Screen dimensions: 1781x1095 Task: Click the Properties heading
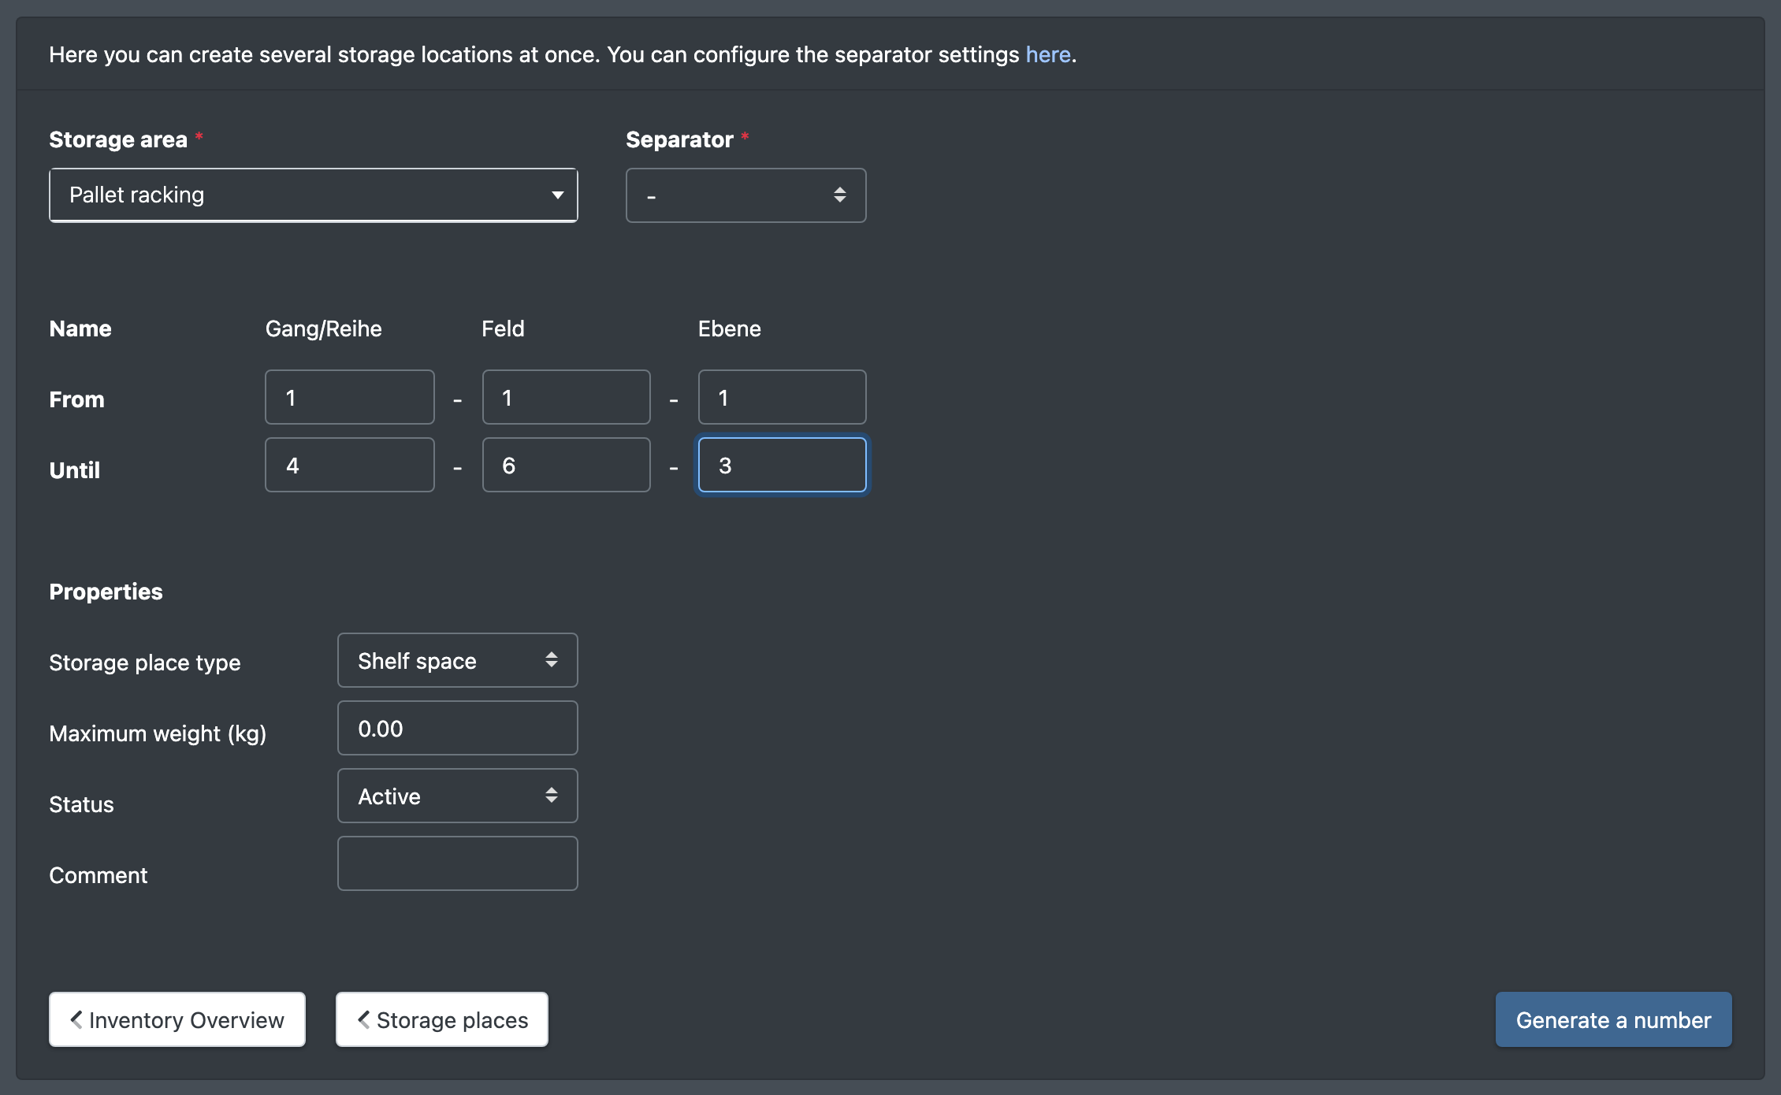click(106, 592)
